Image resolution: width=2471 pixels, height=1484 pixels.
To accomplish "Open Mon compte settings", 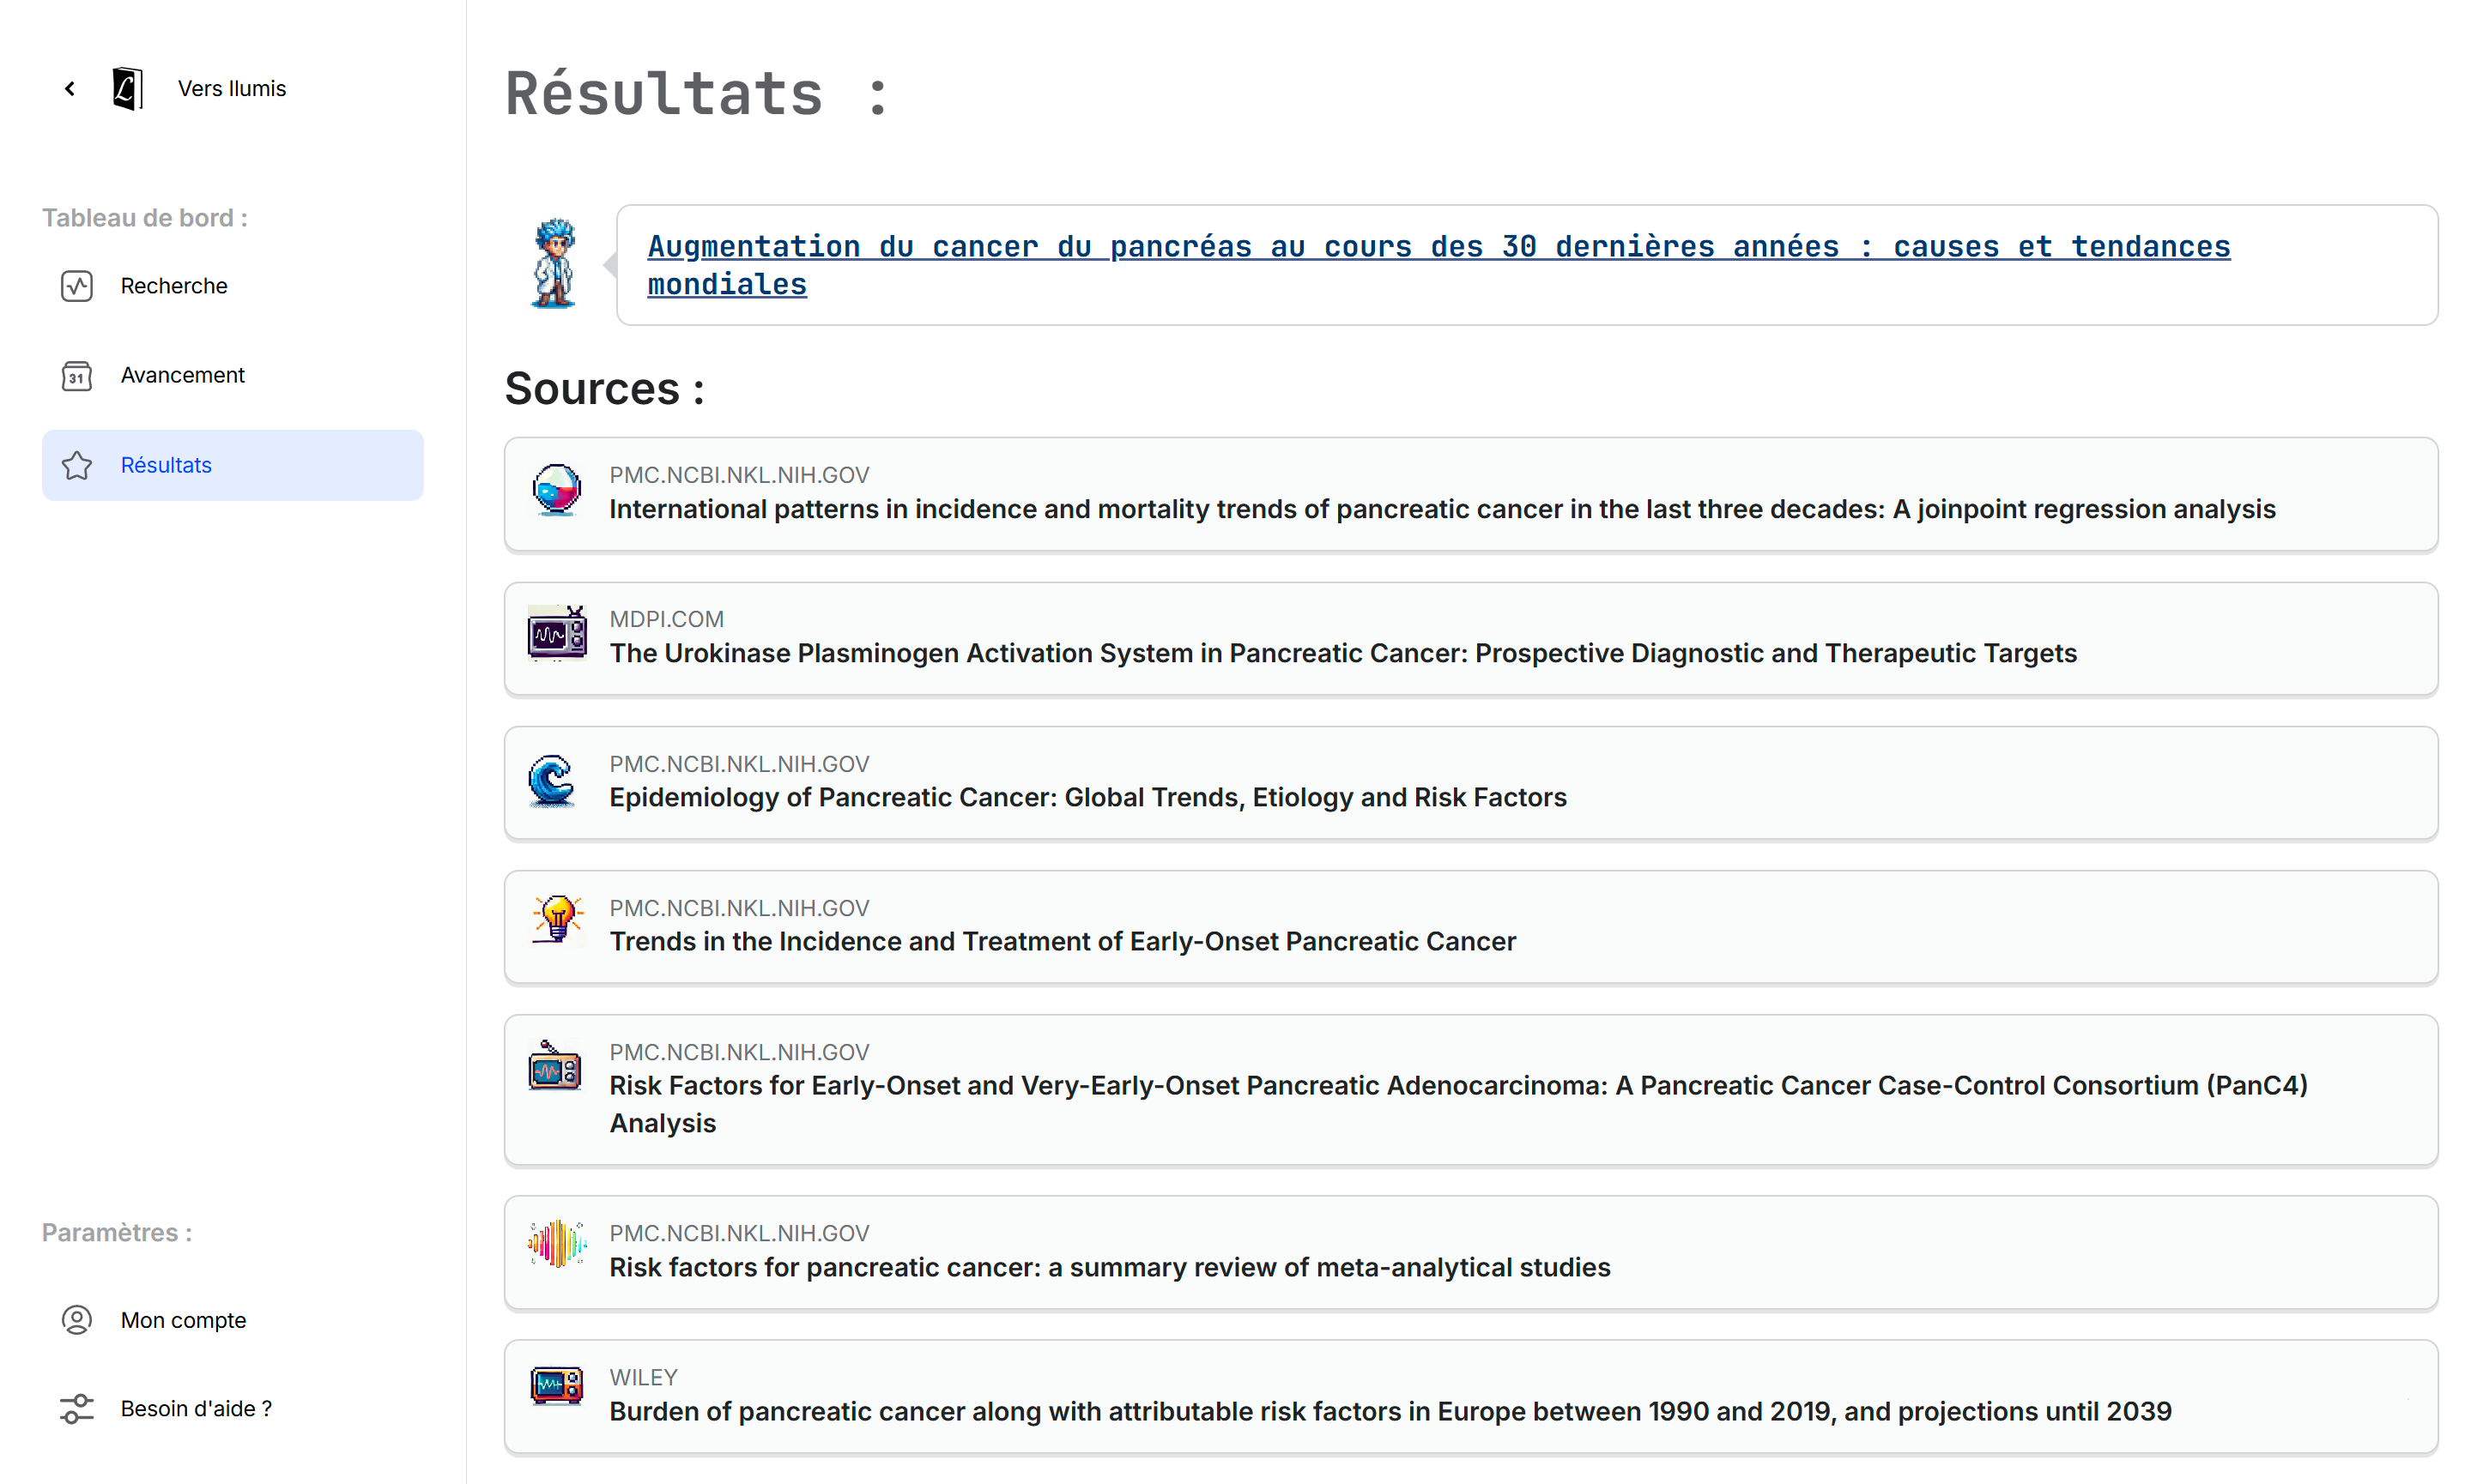I will click(x=183, y=1320).
